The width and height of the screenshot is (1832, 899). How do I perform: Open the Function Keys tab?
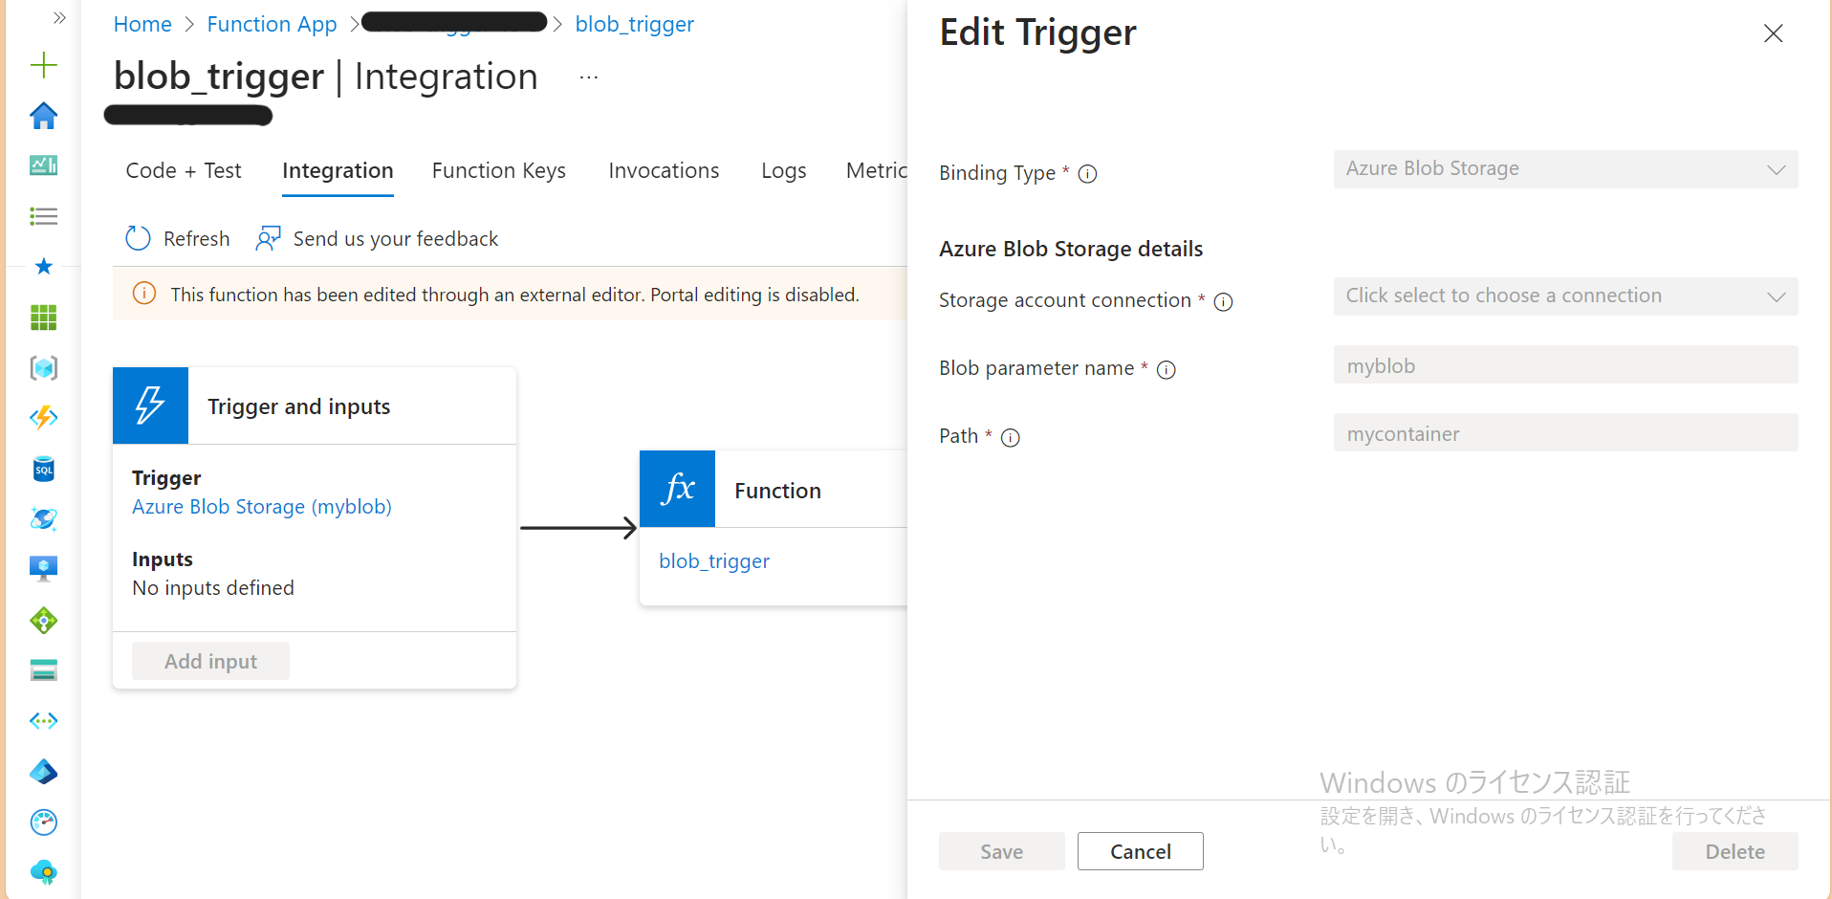point(499,170)
